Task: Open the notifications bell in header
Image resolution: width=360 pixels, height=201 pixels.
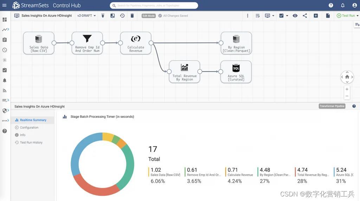Action: (x=342, y=5)
